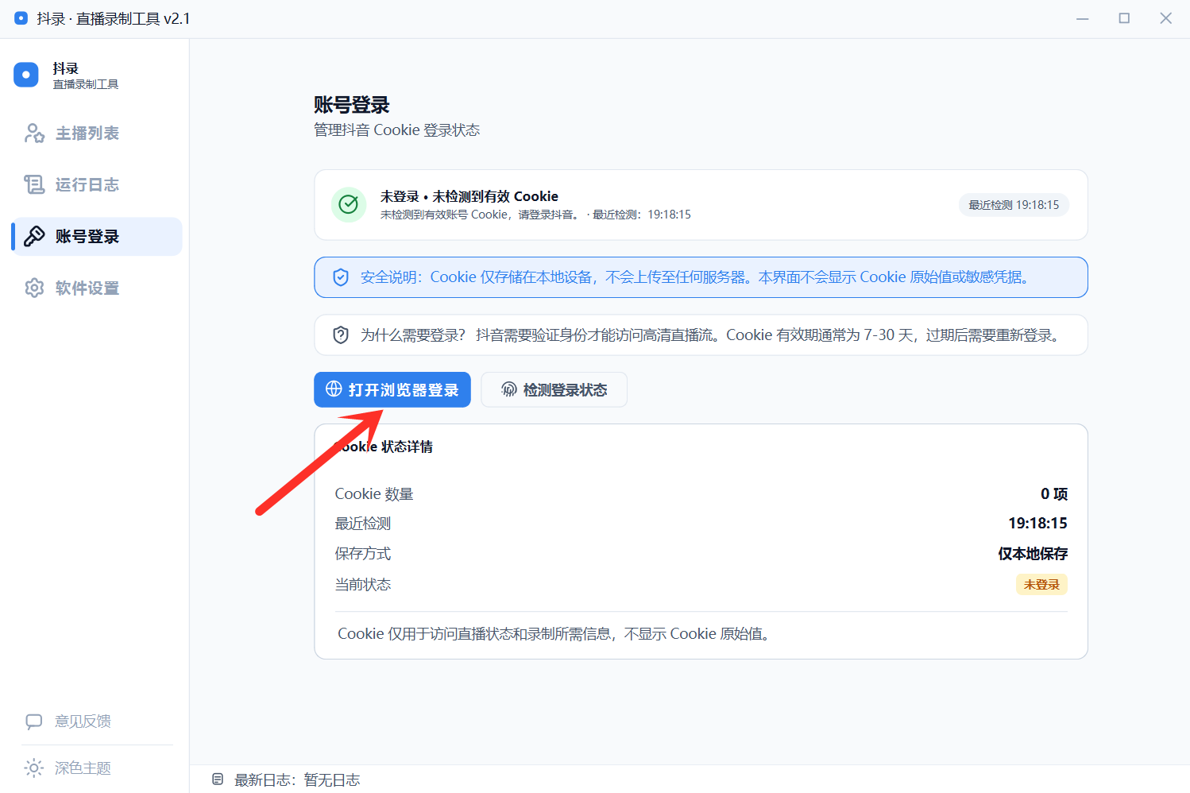Click 打开浏览器登录 button

click(x=392, y=390)
